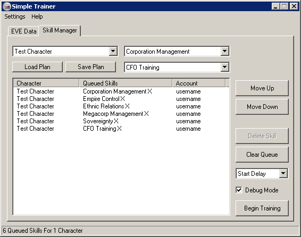Open the Corporation Management category dropdown
The width and height of the screenshot is (301, 237).
(224, 51)
